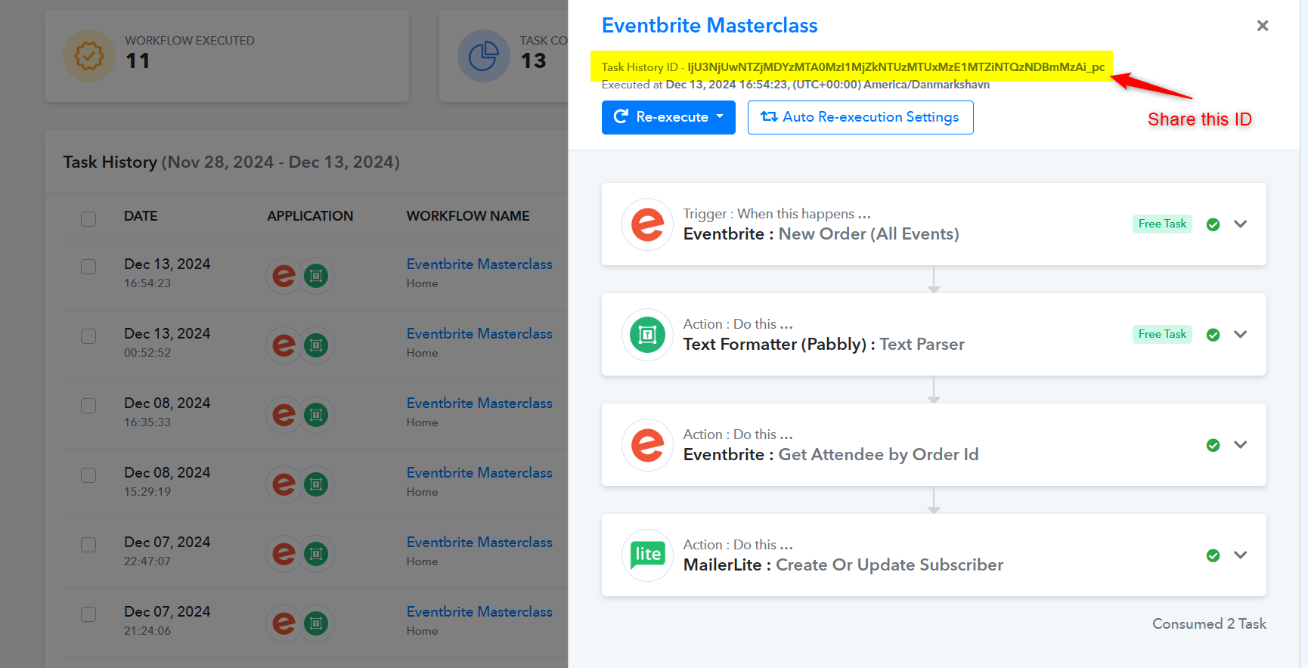Click the Eventbrite app icon in the Dec 13 00:52:52 row
Screen dimensions: 1308x668
[284, 345]
